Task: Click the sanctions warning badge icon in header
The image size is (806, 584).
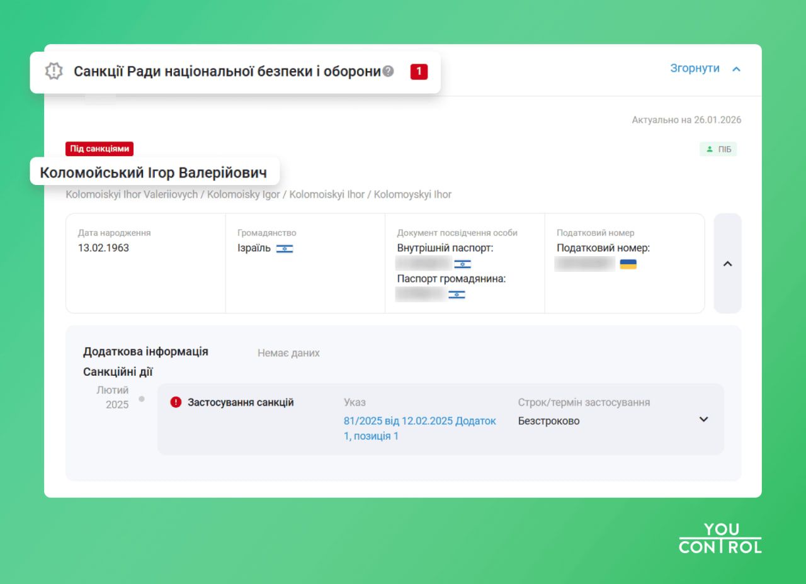Action: [x=54, y=71]
